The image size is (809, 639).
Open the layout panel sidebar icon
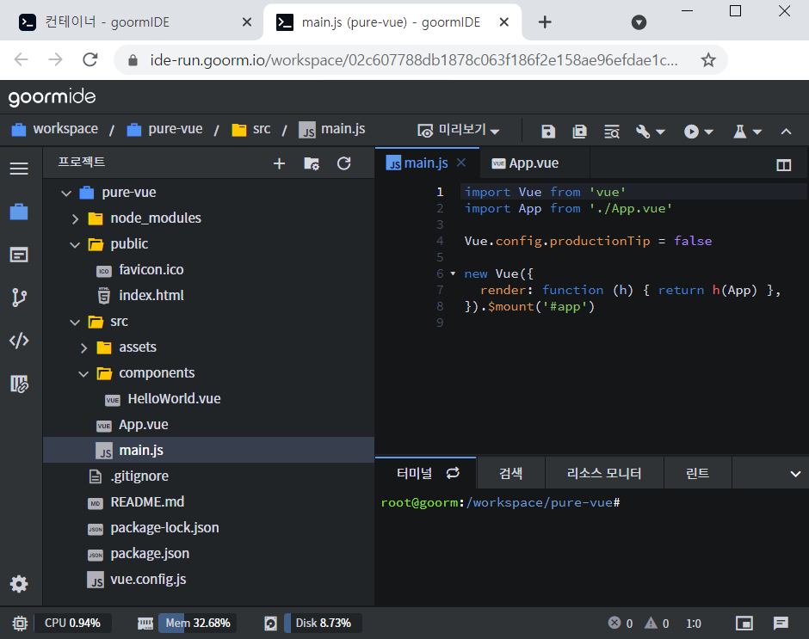coord(19,255)
